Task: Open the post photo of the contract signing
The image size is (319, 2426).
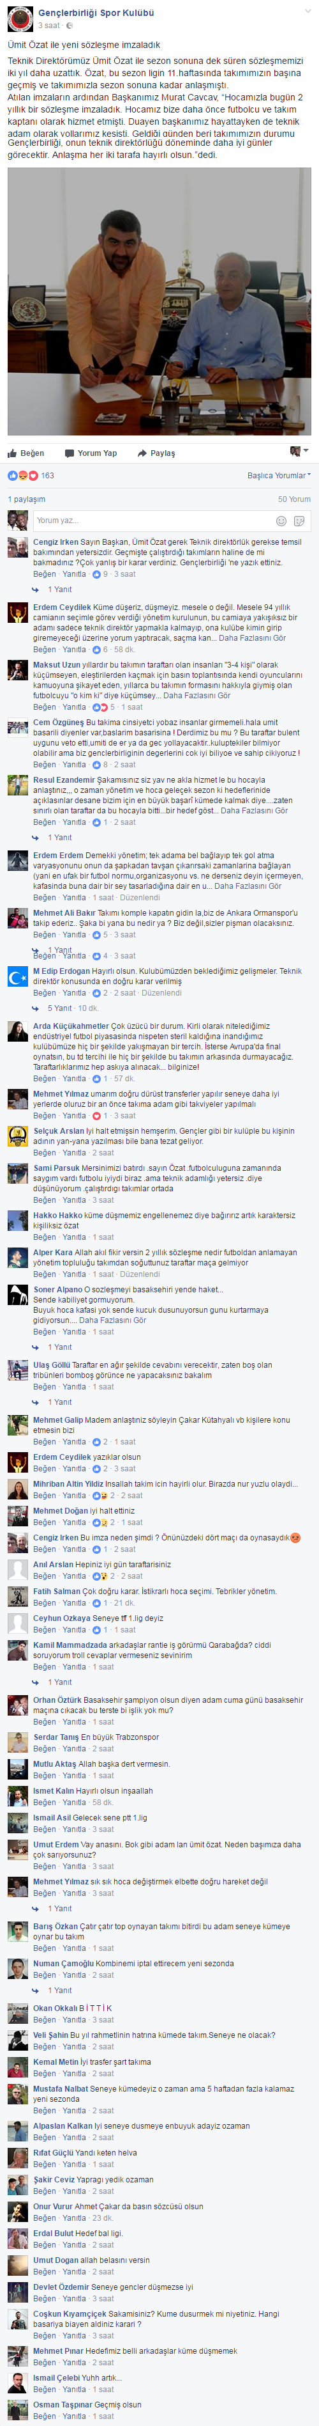Action: point(159,301)
